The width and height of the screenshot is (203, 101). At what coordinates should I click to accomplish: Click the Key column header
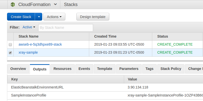(x=66, y=79)
